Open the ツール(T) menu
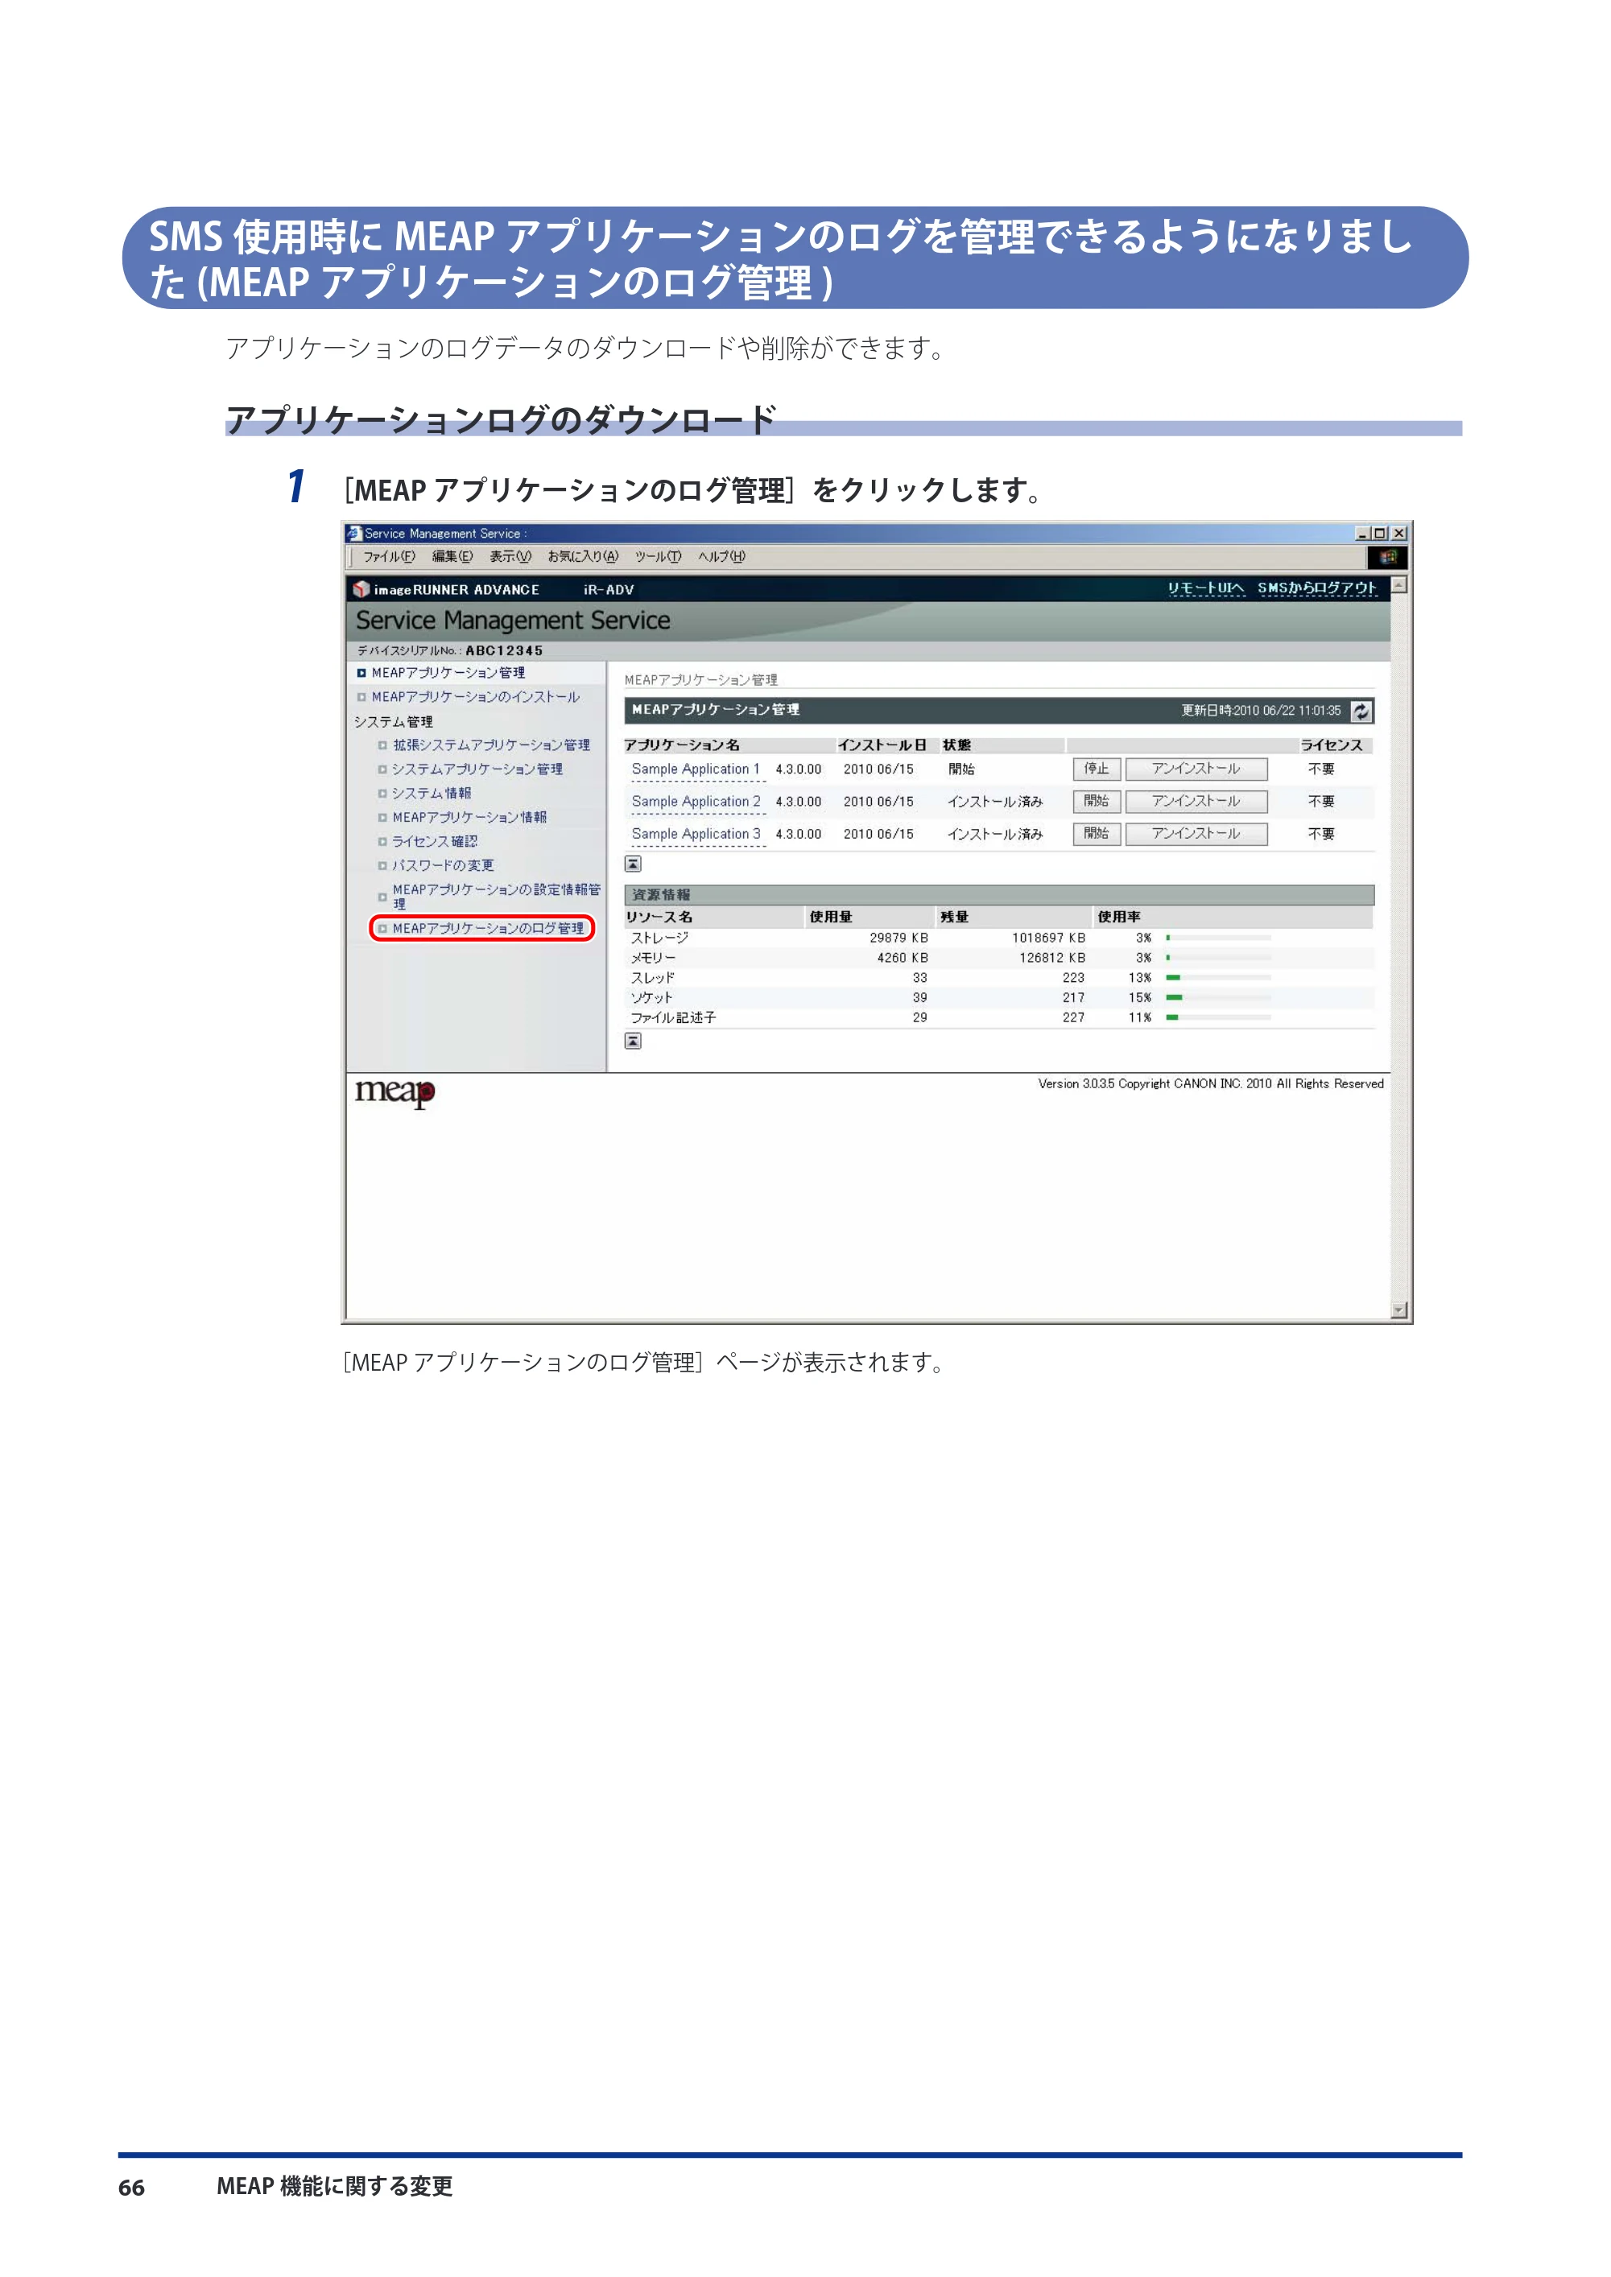The image size is (1611, 2277). [x=658, y=556]
